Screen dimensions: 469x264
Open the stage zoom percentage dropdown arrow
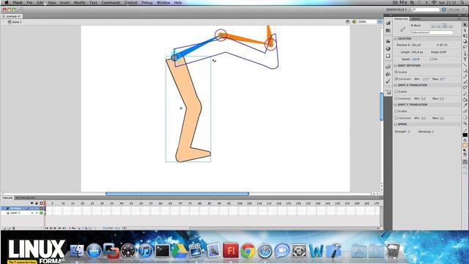[380, 21]
